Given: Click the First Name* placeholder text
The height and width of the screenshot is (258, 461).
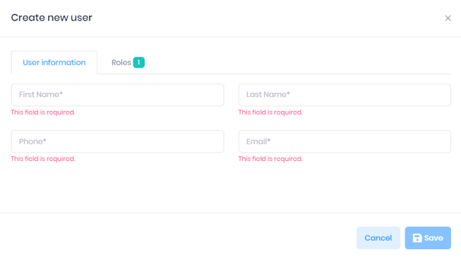Looking at the screenshot, I should [41, 94].
